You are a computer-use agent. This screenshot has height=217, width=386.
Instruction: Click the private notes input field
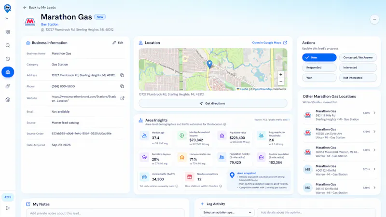click(105, 213)
